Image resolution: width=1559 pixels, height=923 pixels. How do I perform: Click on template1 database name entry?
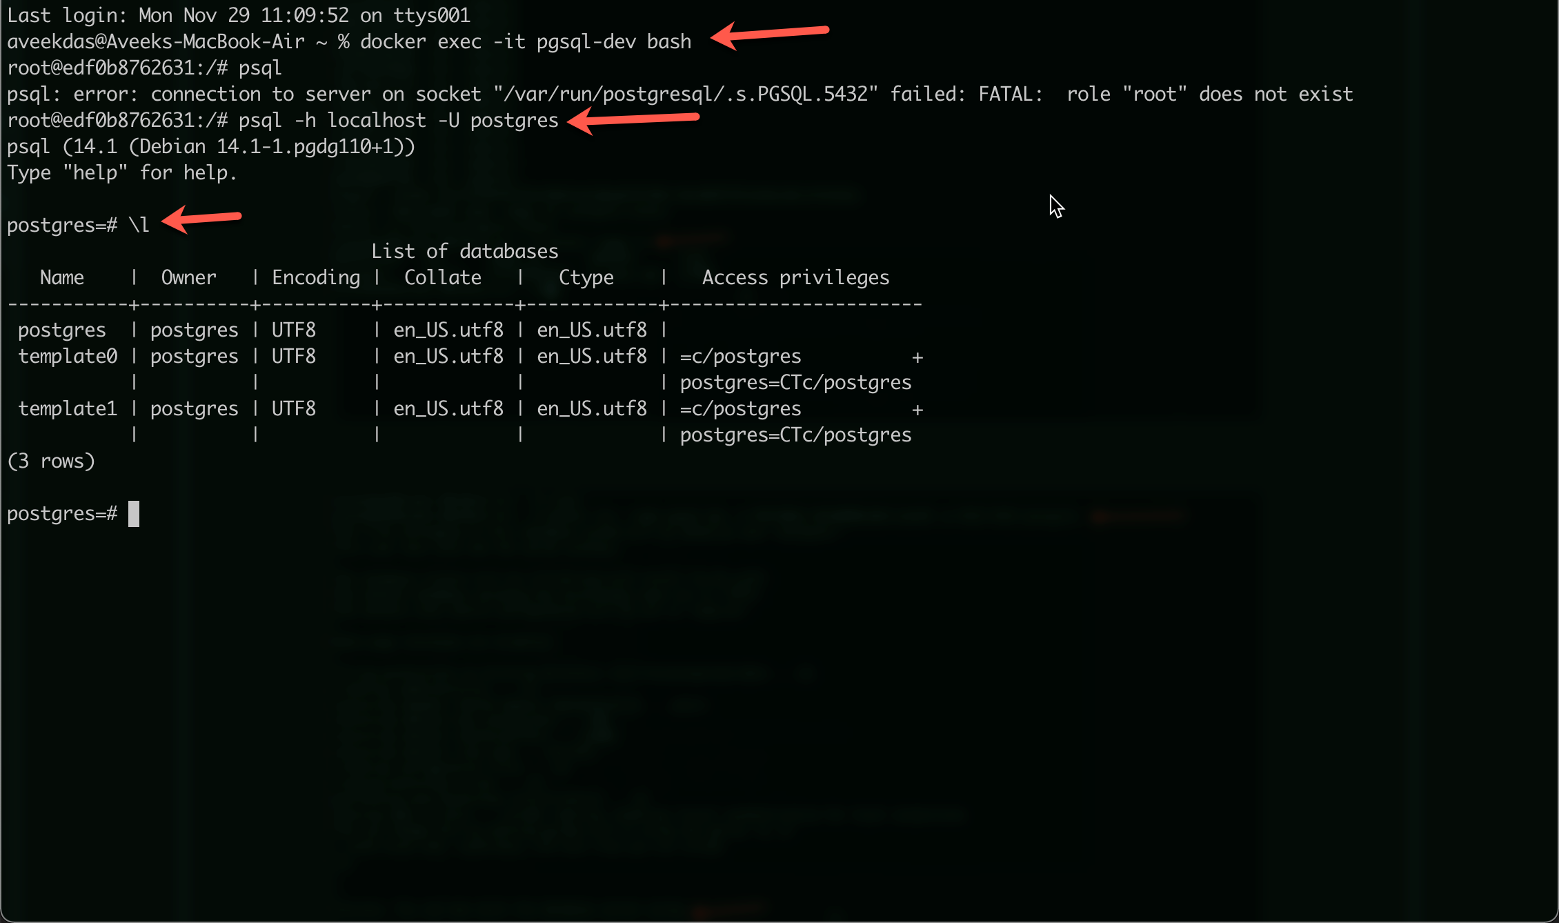pos(61,408)
